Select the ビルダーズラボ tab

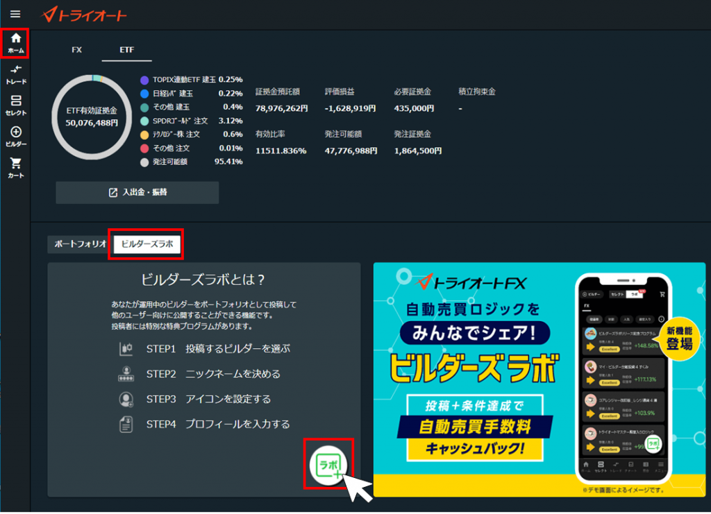point(147,243)
